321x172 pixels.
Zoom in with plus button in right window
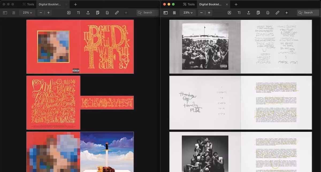pyautogui.click(x=209, y=13)
